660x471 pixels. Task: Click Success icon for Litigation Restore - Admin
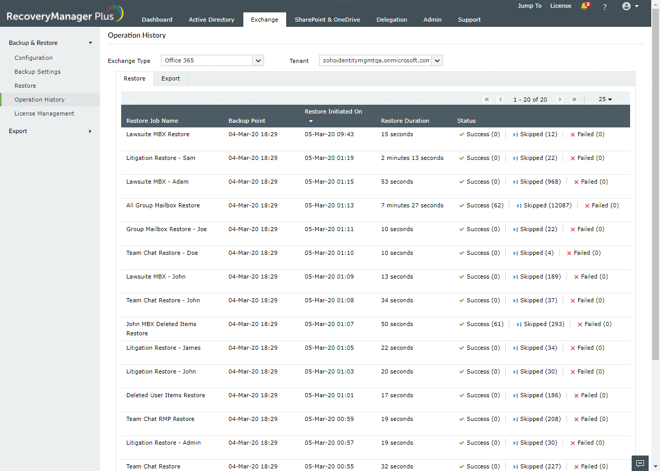pyautogui.click(x=462, y=443)
